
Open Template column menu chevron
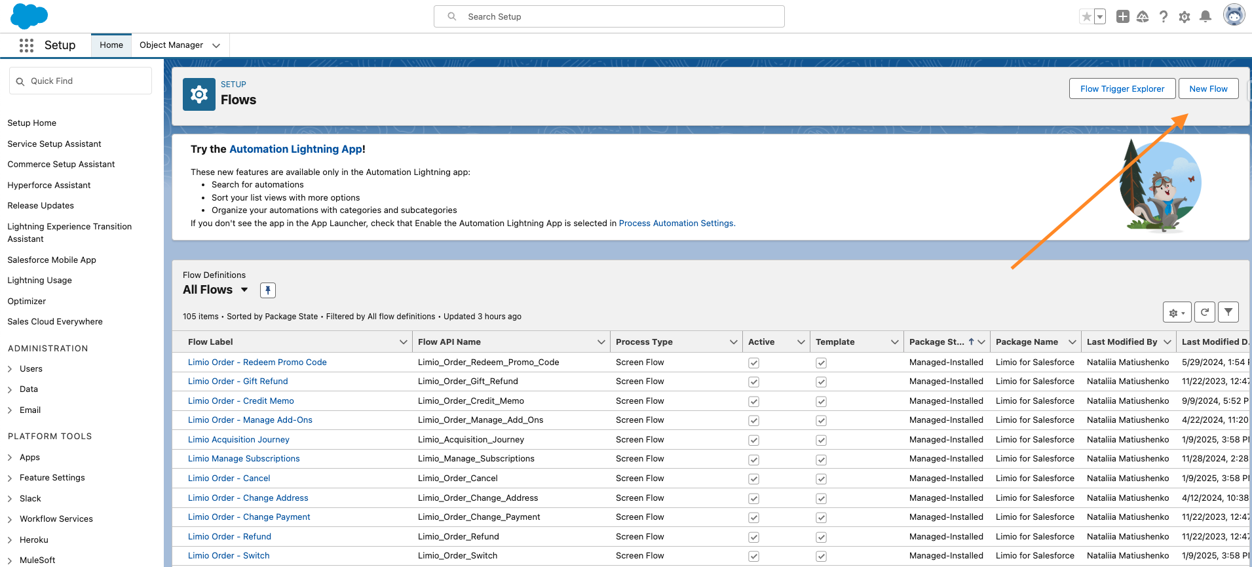click(x=895, y=342)
